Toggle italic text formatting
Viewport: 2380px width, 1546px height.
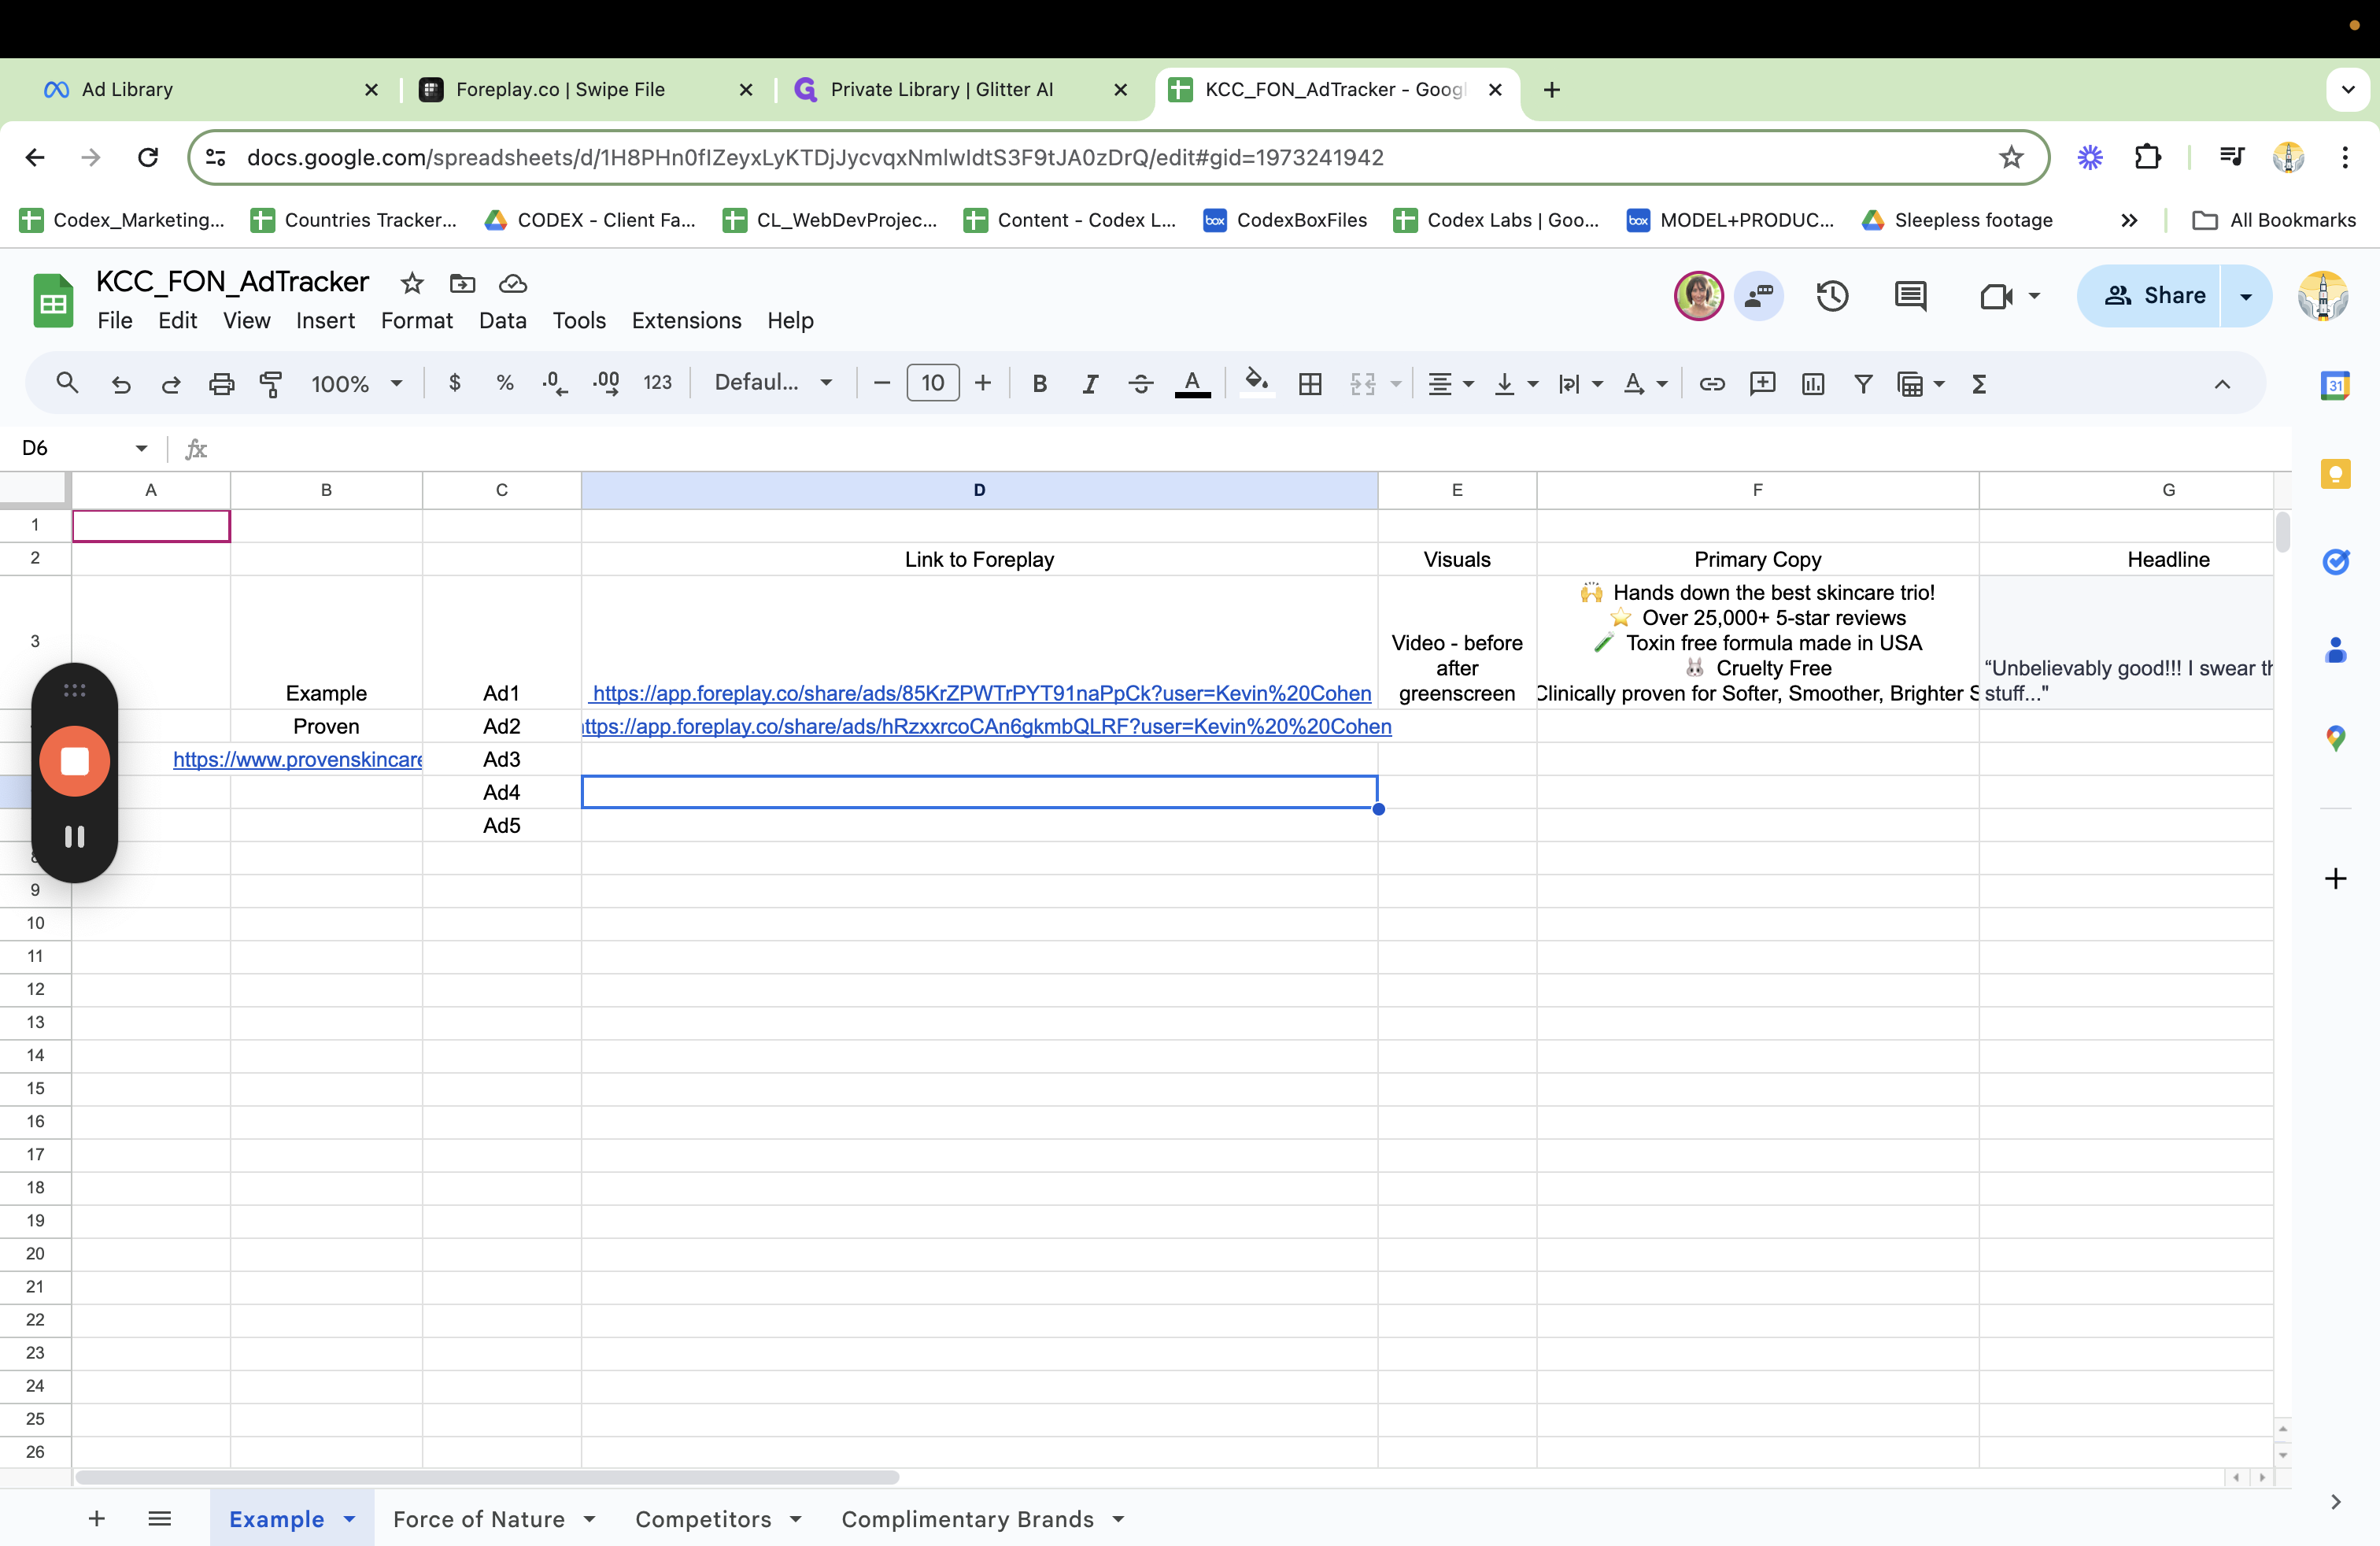(1090, 384)
